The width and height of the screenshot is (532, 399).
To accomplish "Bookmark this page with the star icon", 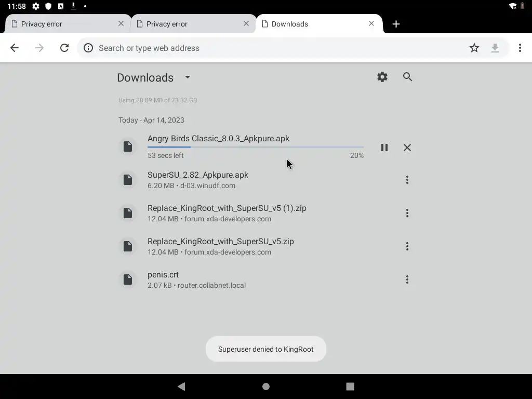I will [x=474, y=48].
